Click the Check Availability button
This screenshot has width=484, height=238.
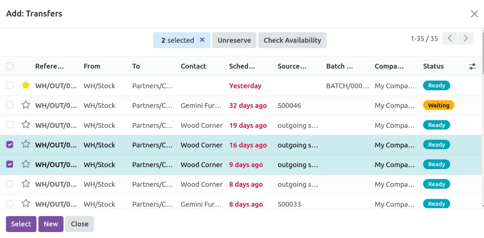pos(292,40)
